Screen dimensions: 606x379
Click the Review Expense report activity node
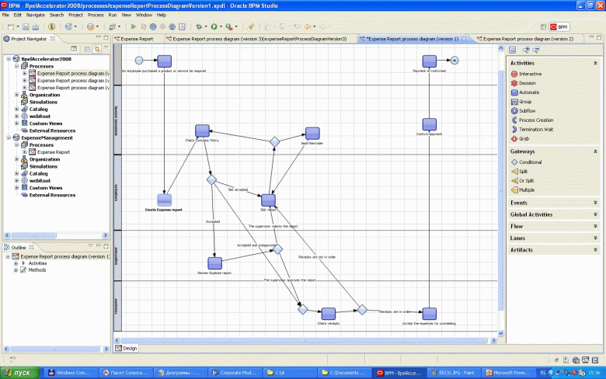(215, 263)
